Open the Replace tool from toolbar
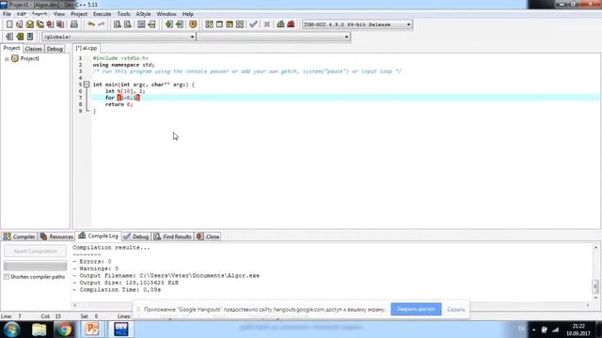This screenshot has width=602, height=338. (128, 24)
